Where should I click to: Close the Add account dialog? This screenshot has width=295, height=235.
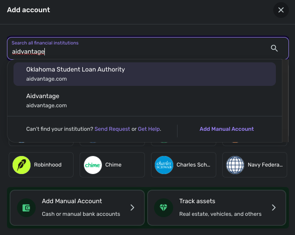click(281, 10)
